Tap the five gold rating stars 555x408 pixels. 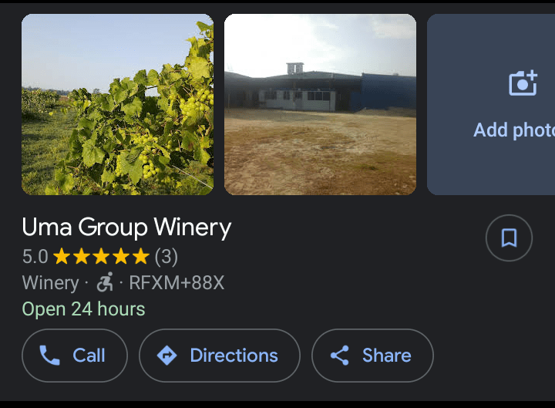101,256
